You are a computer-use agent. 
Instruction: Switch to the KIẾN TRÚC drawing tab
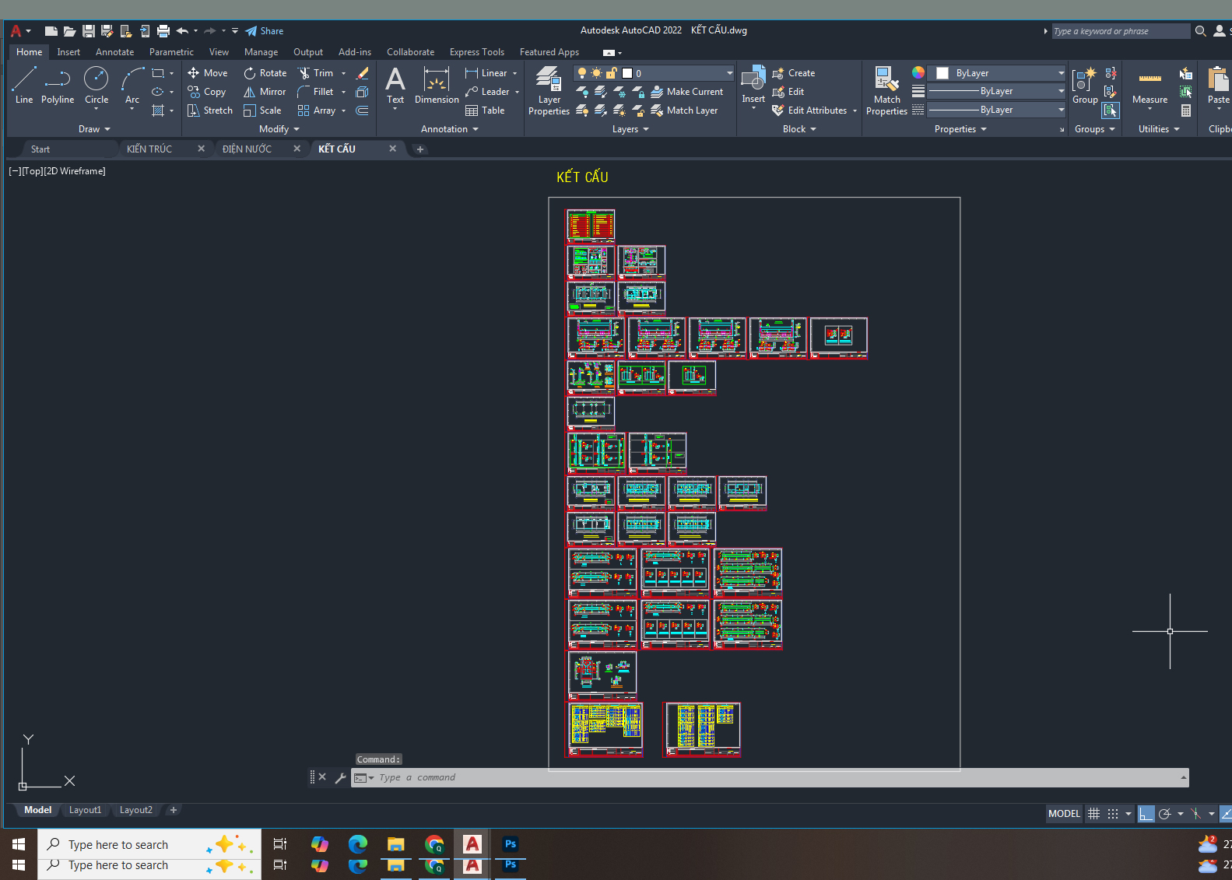(149, 149)
